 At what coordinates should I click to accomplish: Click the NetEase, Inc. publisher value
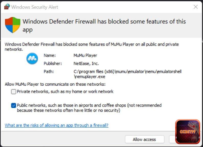point(86,63)
